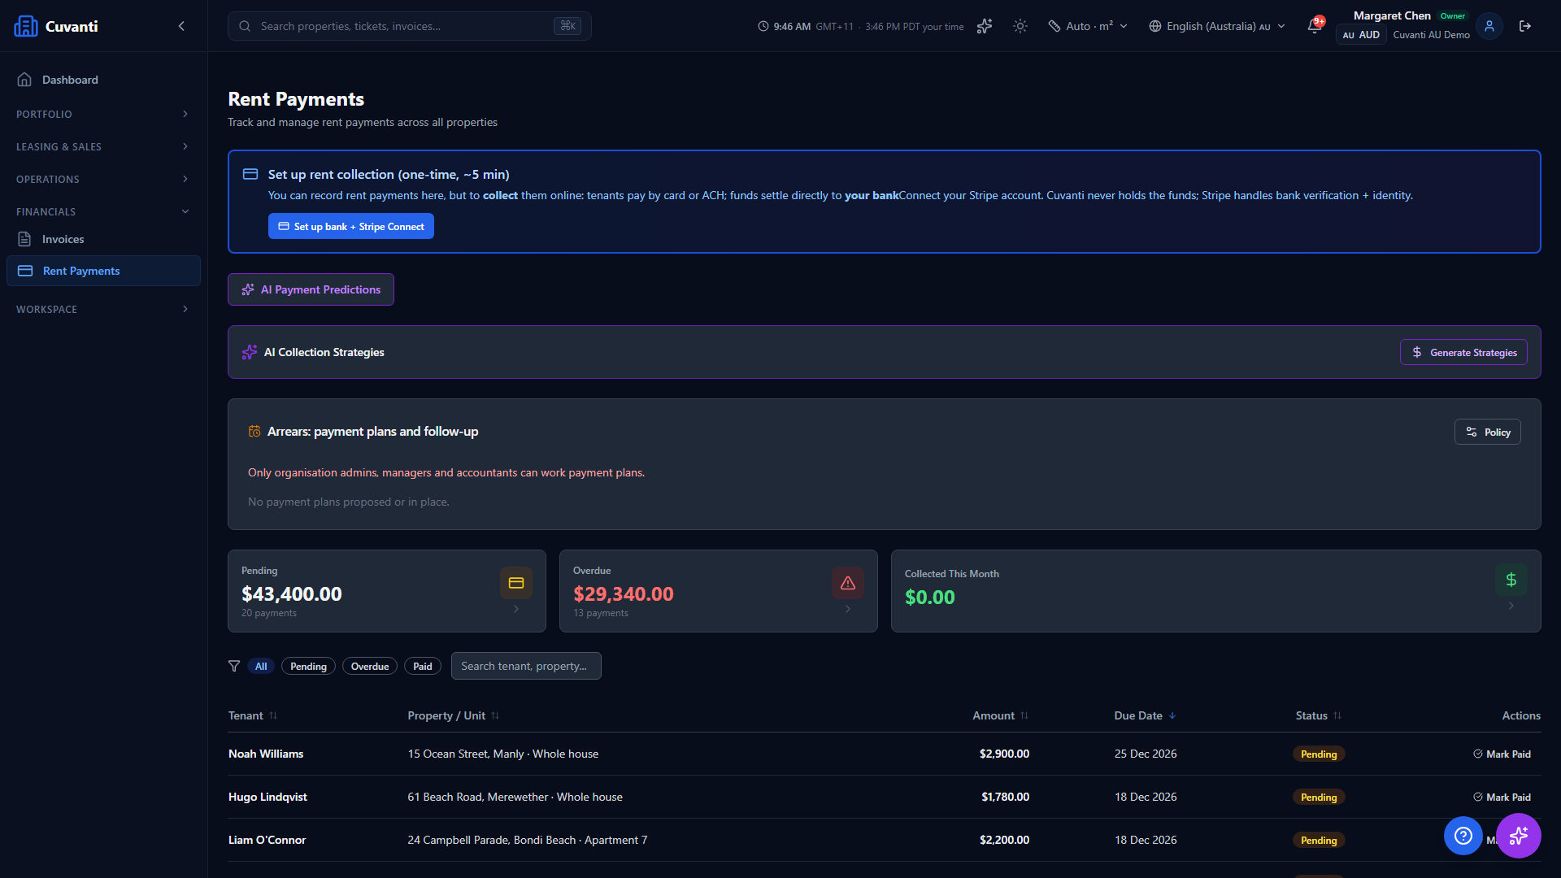Click the Cuvanti logo icon
Image resolution: width=1561 pixels, height=878 pixels.
pos(26,26)
